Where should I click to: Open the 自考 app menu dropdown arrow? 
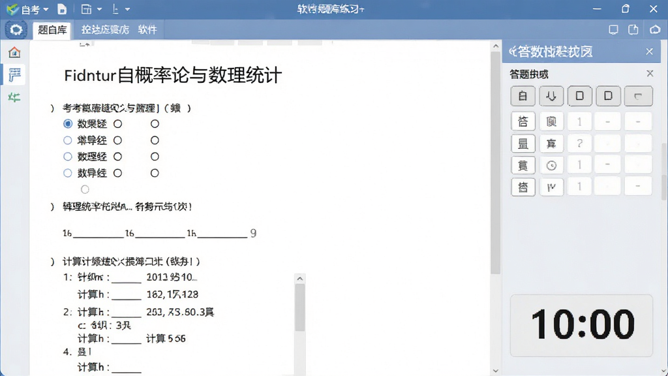(46, 9)
